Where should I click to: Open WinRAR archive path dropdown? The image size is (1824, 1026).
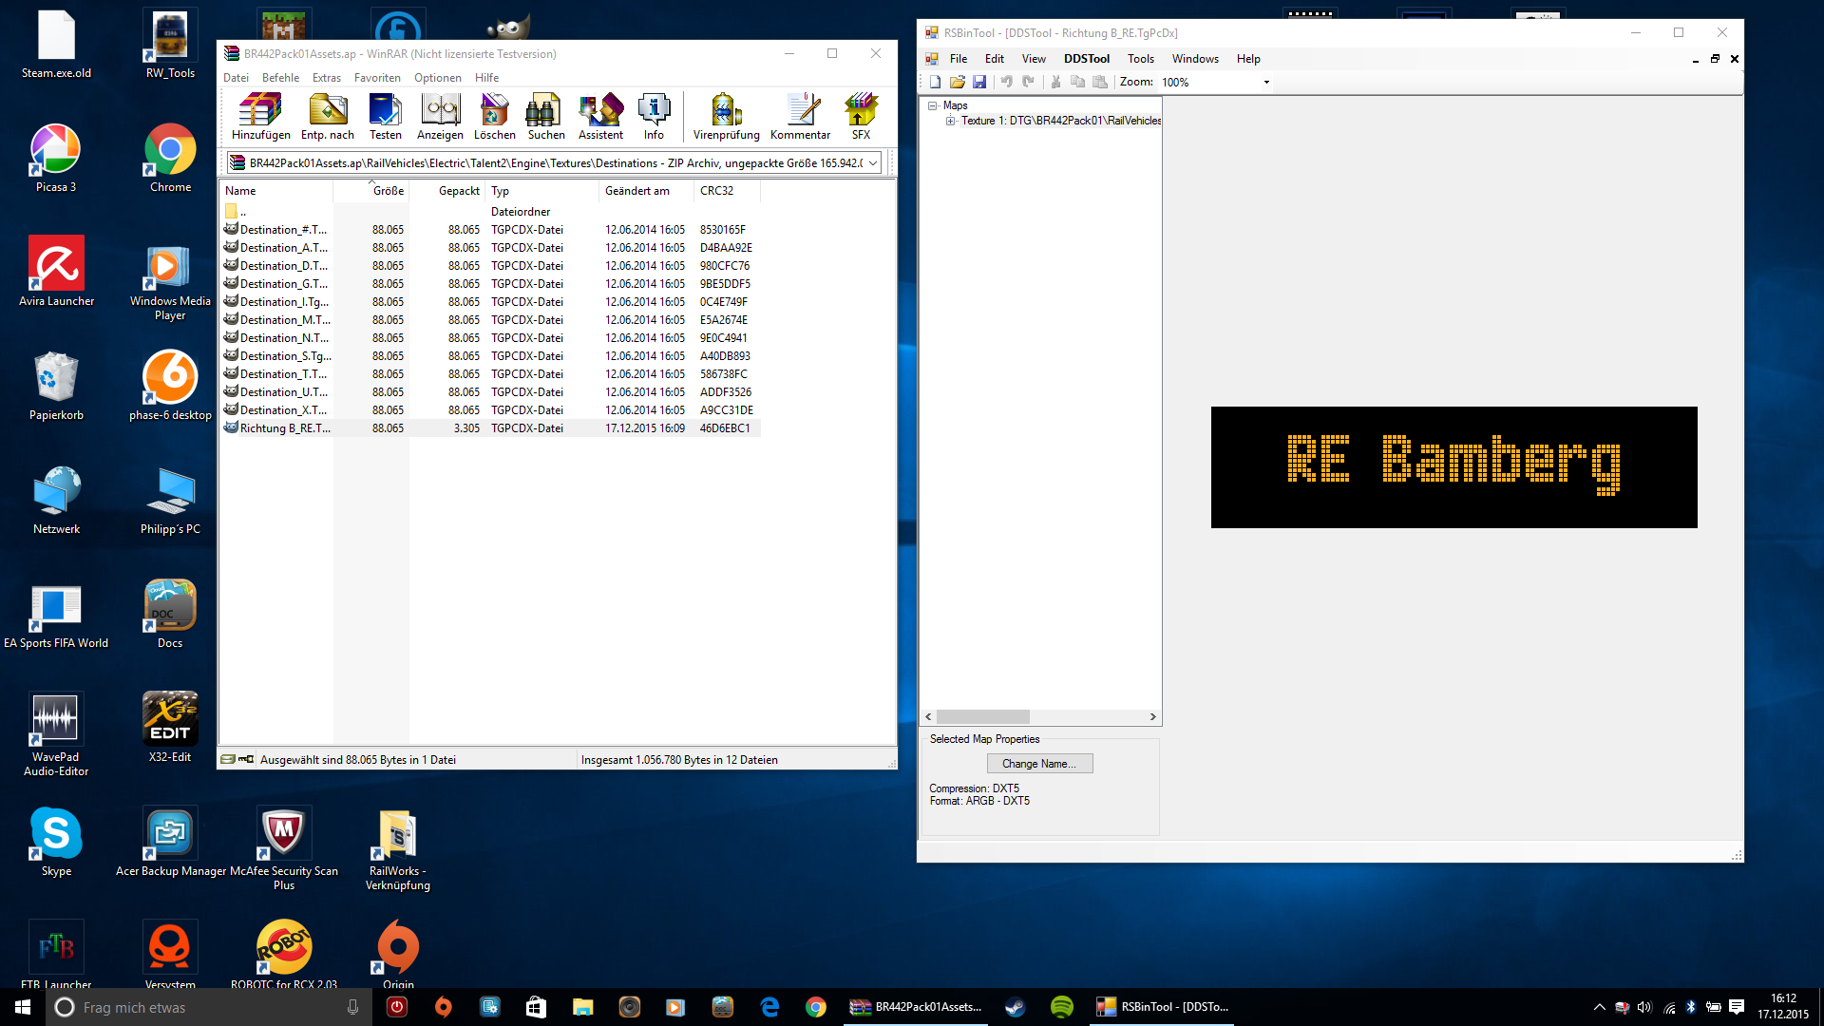coord(872,163)
